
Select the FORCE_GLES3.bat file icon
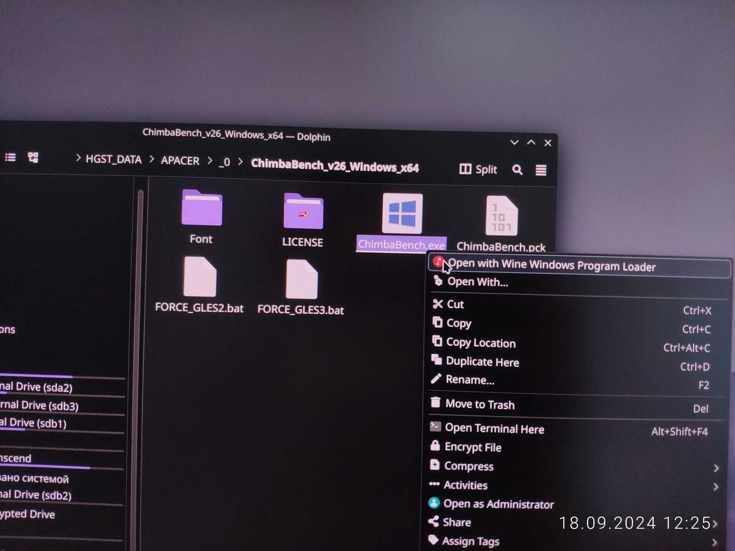pyautogui.click(x=301, y=279)
